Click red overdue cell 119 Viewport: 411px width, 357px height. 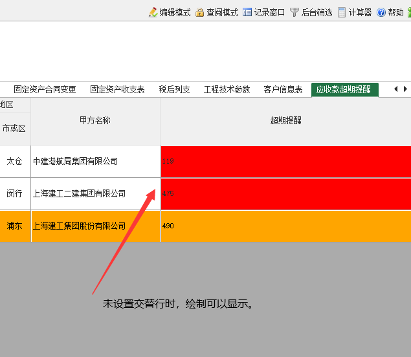coord(286,162)
